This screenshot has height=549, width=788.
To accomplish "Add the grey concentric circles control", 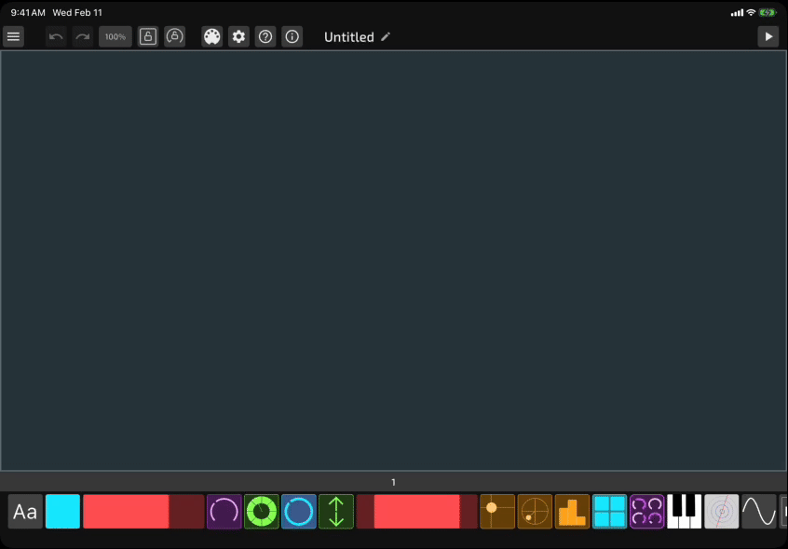I will tap(722, 512).
